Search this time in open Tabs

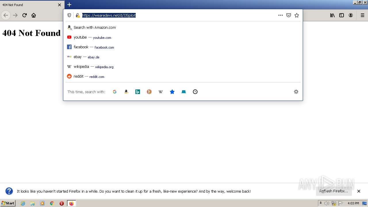point(184,92)
